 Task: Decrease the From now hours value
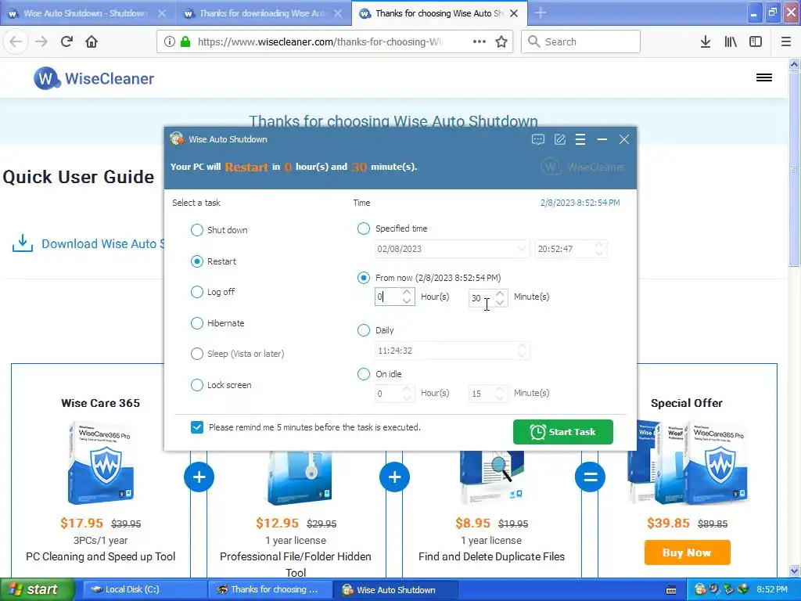pyautogui.click(x=407, y=301)
